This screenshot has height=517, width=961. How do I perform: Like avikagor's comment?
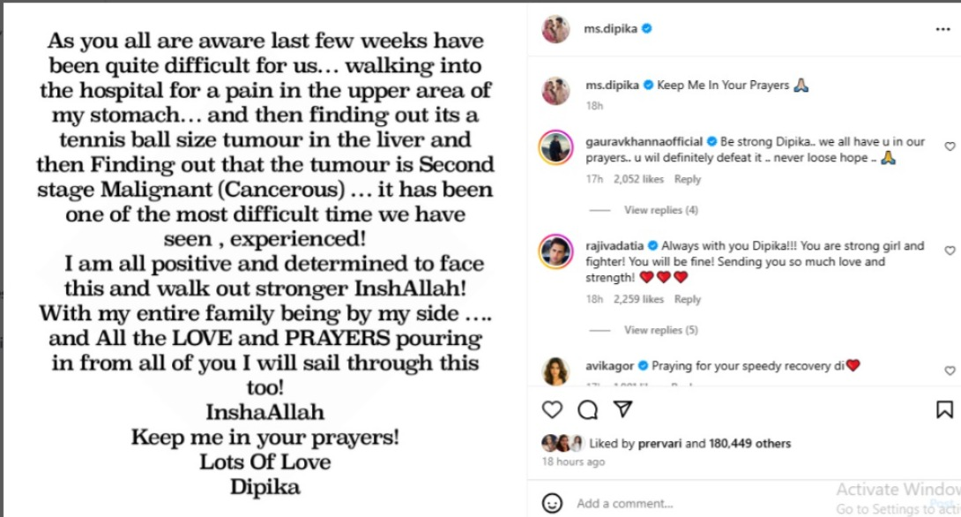tap(950, 371)
